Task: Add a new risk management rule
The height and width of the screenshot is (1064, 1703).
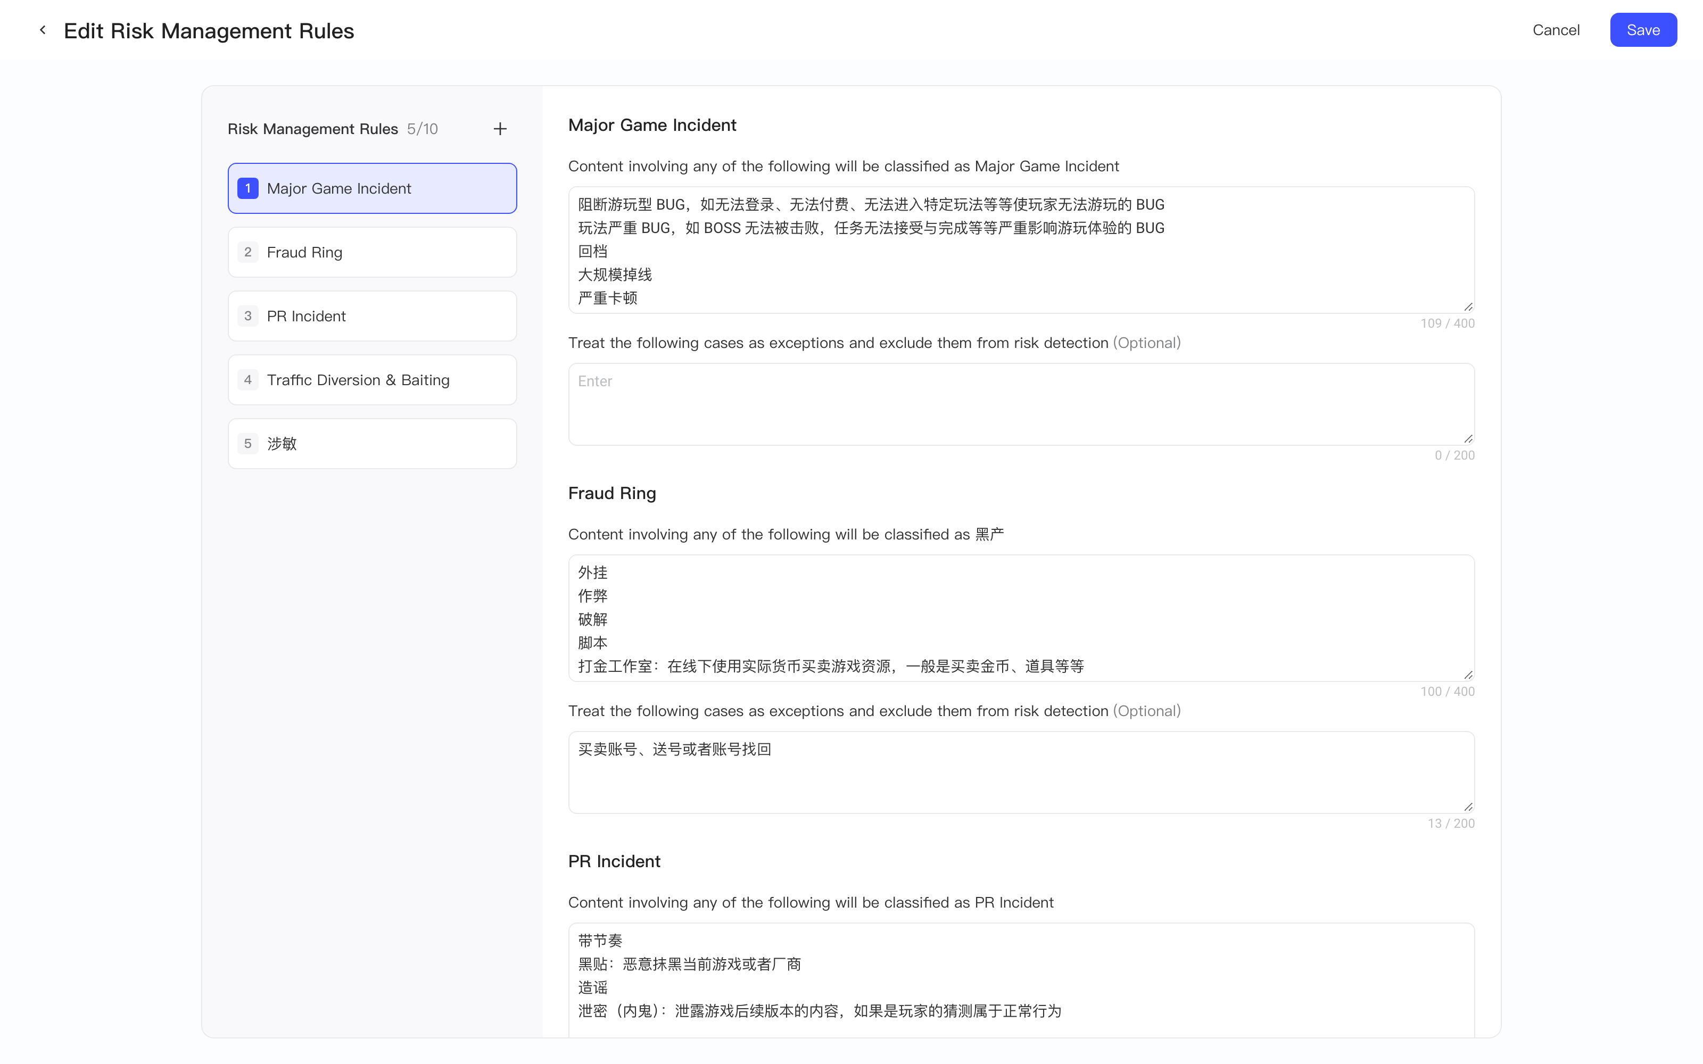Action: click(500, 129)
